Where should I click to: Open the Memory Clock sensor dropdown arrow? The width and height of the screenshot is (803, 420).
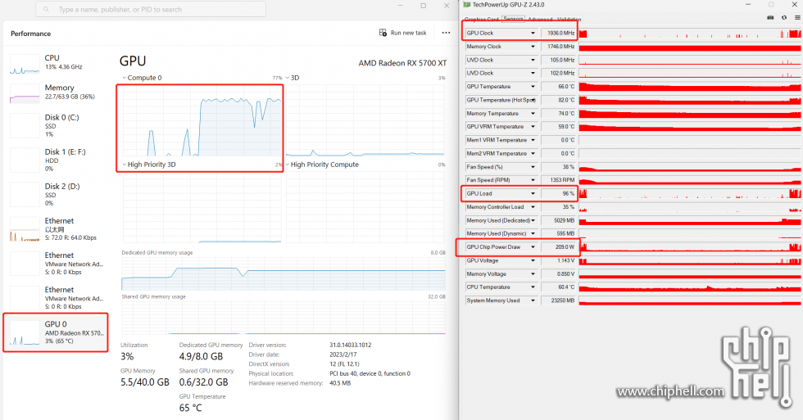click(x=533, y=47)
